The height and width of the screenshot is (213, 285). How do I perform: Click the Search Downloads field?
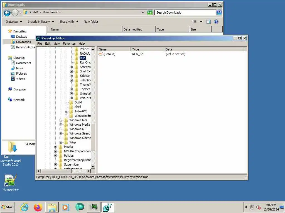tap(185, 12)
